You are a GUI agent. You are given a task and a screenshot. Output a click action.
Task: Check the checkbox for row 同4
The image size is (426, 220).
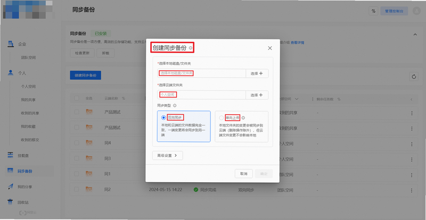click(x=77, y=143)
